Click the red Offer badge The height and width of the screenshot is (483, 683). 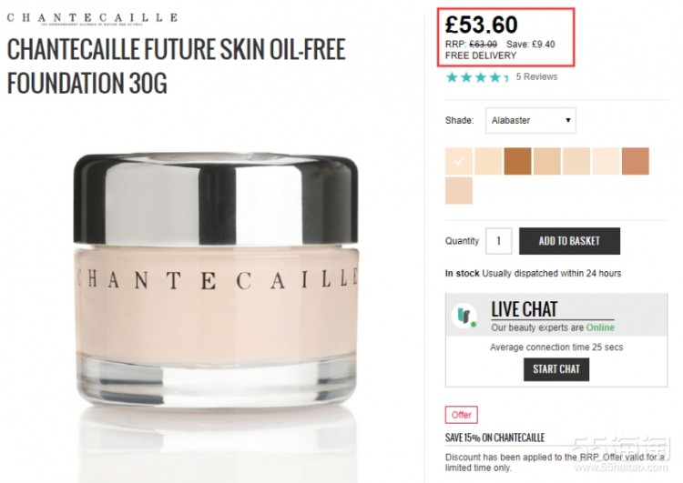462,415
